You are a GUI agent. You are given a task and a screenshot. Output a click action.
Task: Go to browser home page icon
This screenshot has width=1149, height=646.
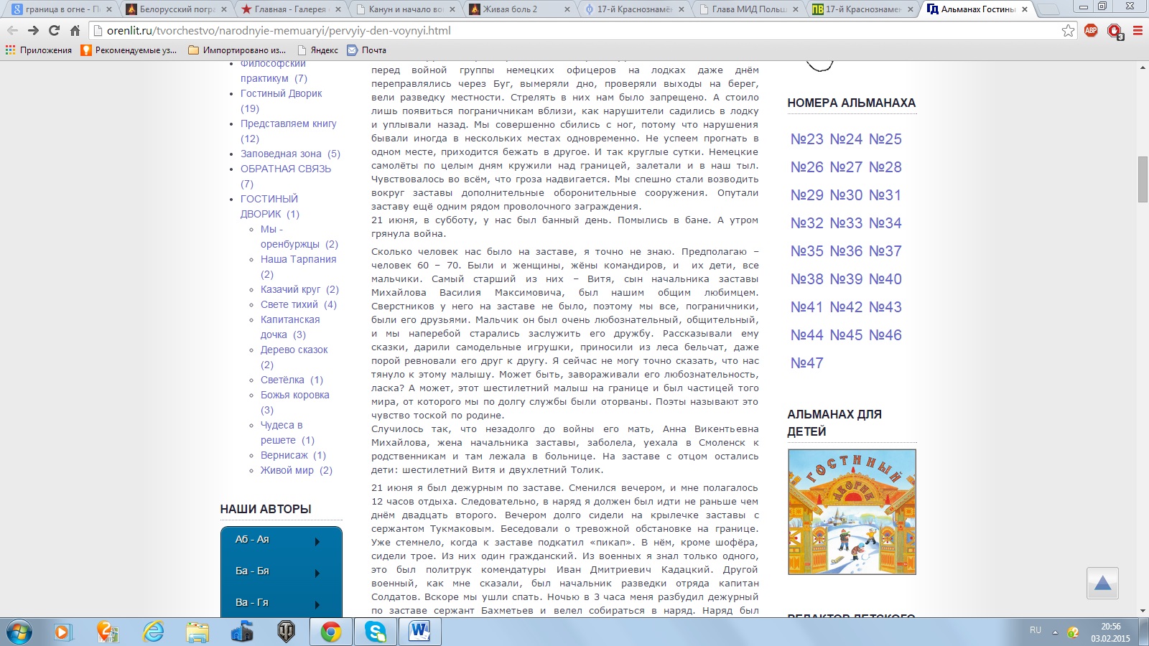point(75,31)
